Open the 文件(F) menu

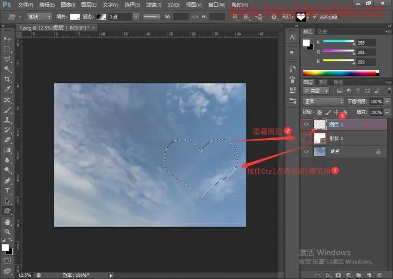pyautogui.click(x=26, y=5)
